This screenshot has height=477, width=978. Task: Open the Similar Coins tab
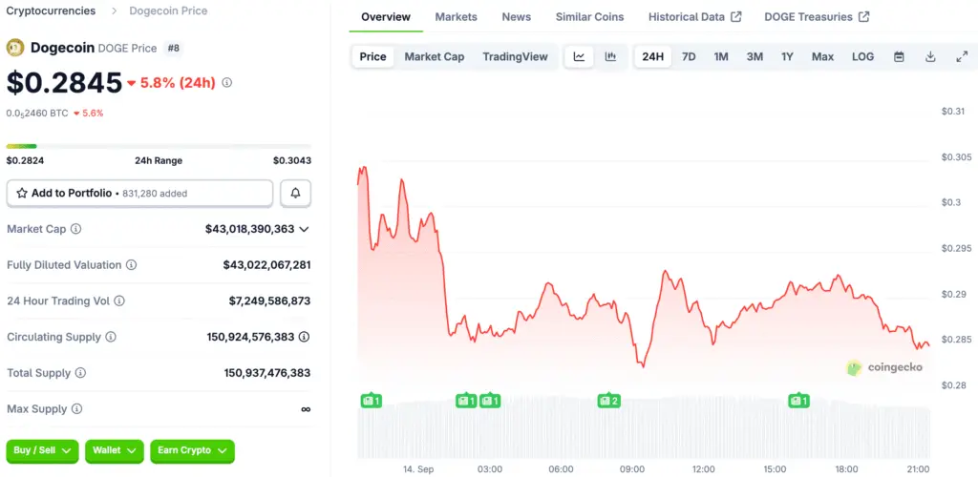coord(589,17)
